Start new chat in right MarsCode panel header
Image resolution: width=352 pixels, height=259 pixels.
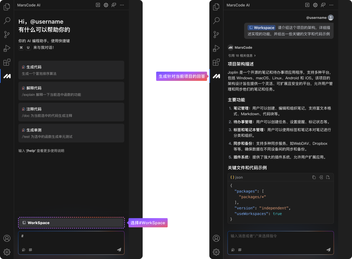click(x=307, y=5)
